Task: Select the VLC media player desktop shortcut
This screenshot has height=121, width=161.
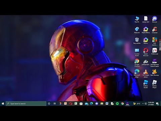Action: 146,74
